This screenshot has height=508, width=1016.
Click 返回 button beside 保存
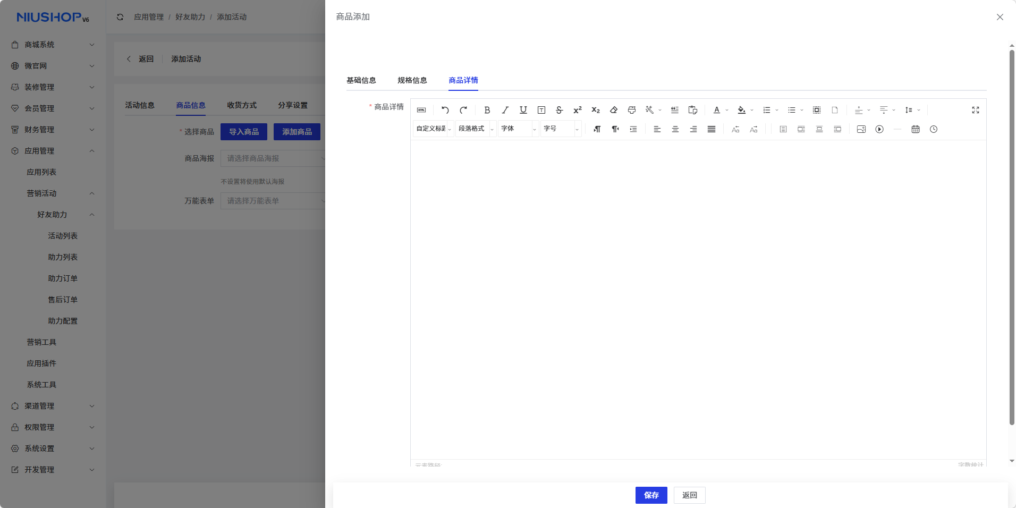click(689, 495)
